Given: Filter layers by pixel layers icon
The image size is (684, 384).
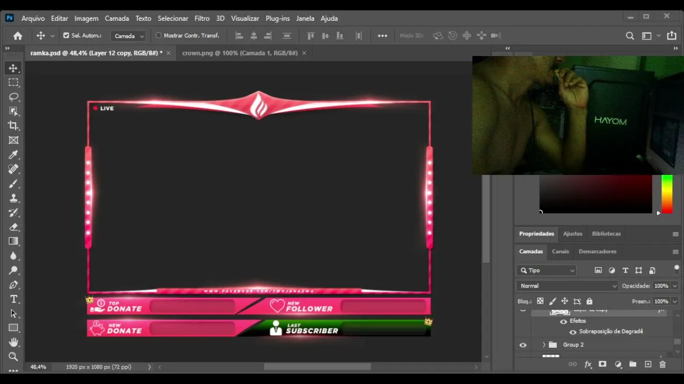Looking at the screenshot, I should tap(598, 270).
